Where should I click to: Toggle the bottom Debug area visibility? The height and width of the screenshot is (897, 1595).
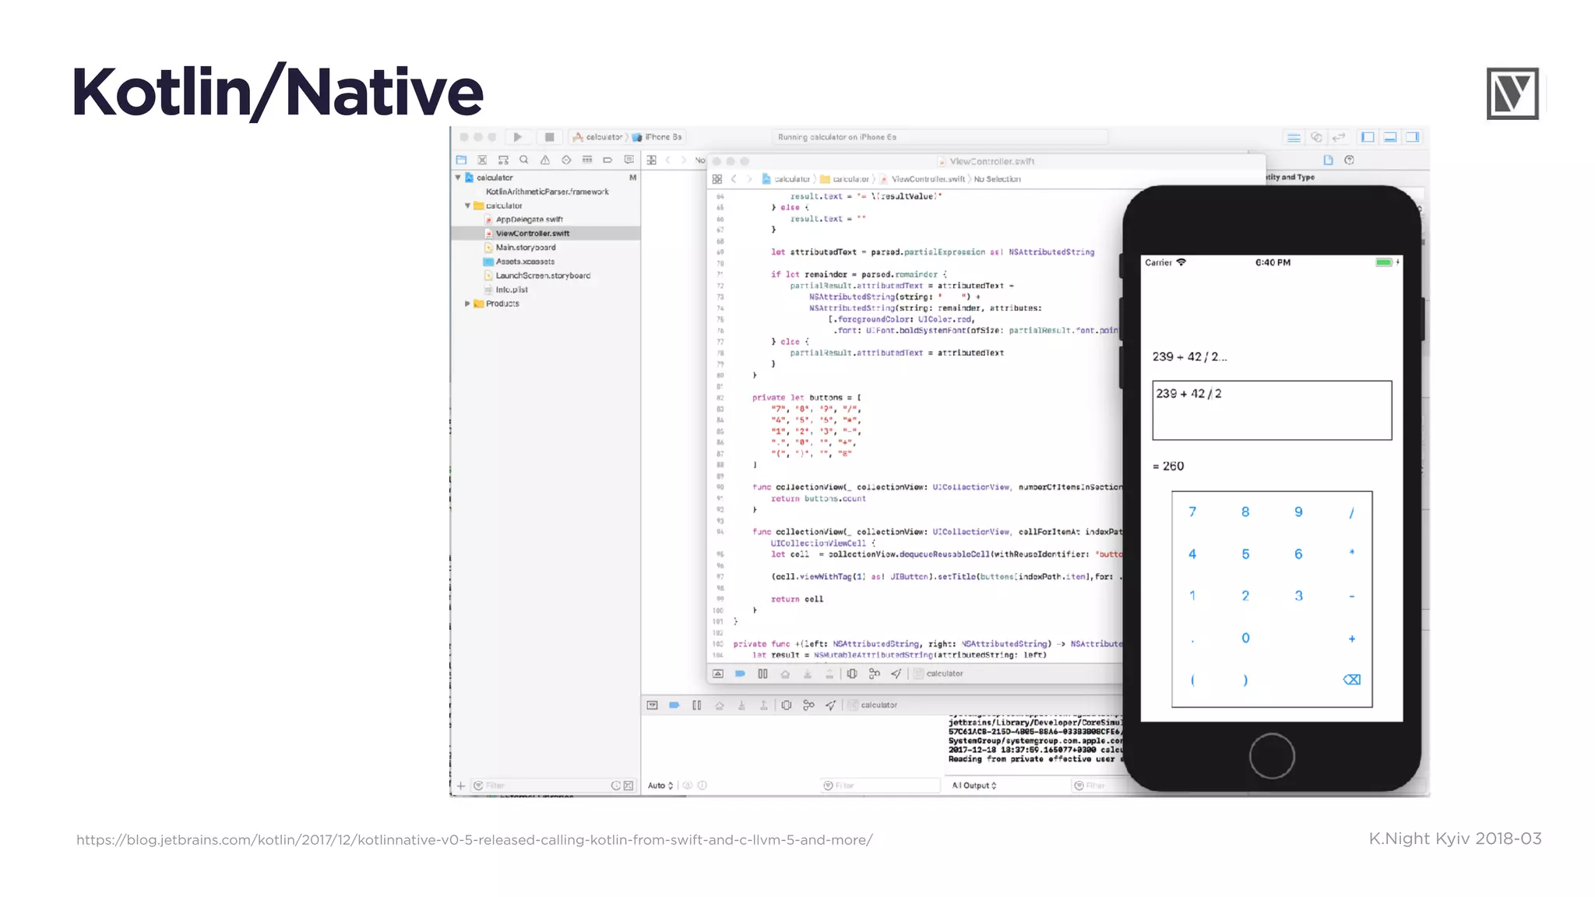(1390, 137)
